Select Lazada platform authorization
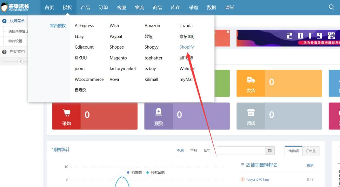 186,26
